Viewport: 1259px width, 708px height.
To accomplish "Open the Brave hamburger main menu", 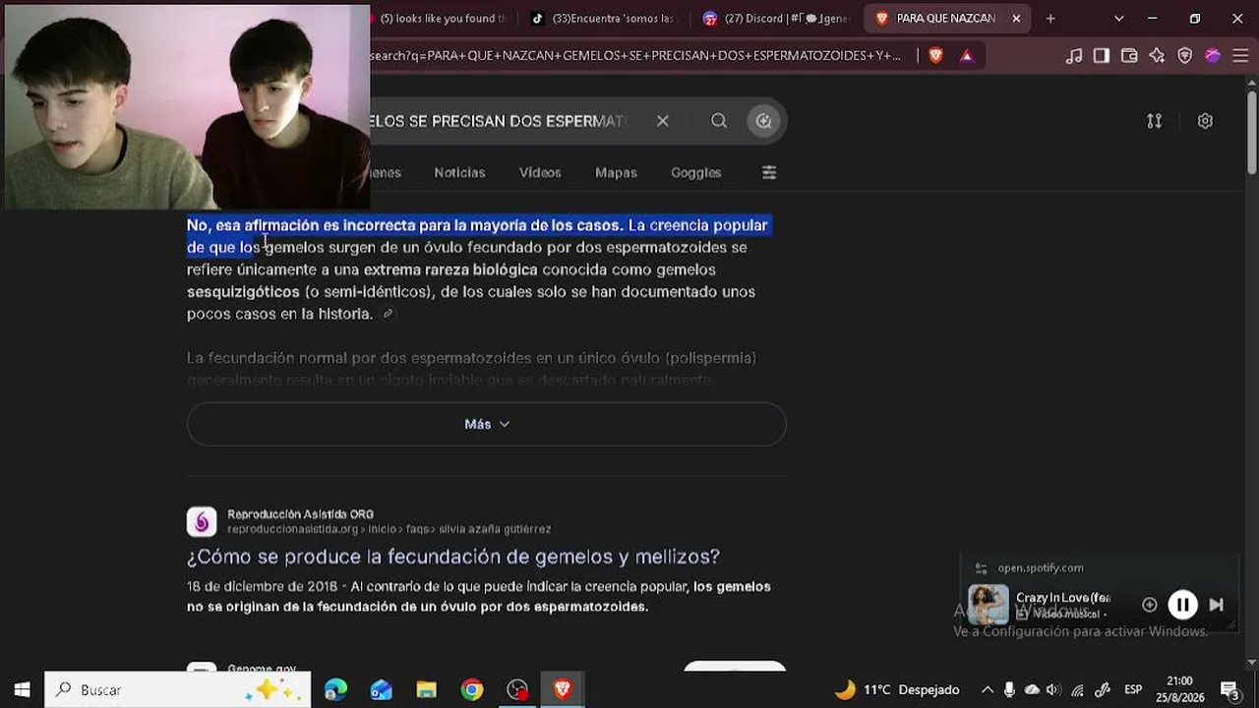I will pyautogui.click(x=1240, y=56).
